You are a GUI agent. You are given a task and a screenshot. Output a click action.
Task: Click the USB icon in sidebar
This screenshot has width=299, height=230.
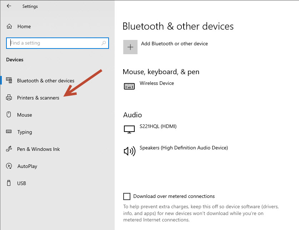coord(9,183)
